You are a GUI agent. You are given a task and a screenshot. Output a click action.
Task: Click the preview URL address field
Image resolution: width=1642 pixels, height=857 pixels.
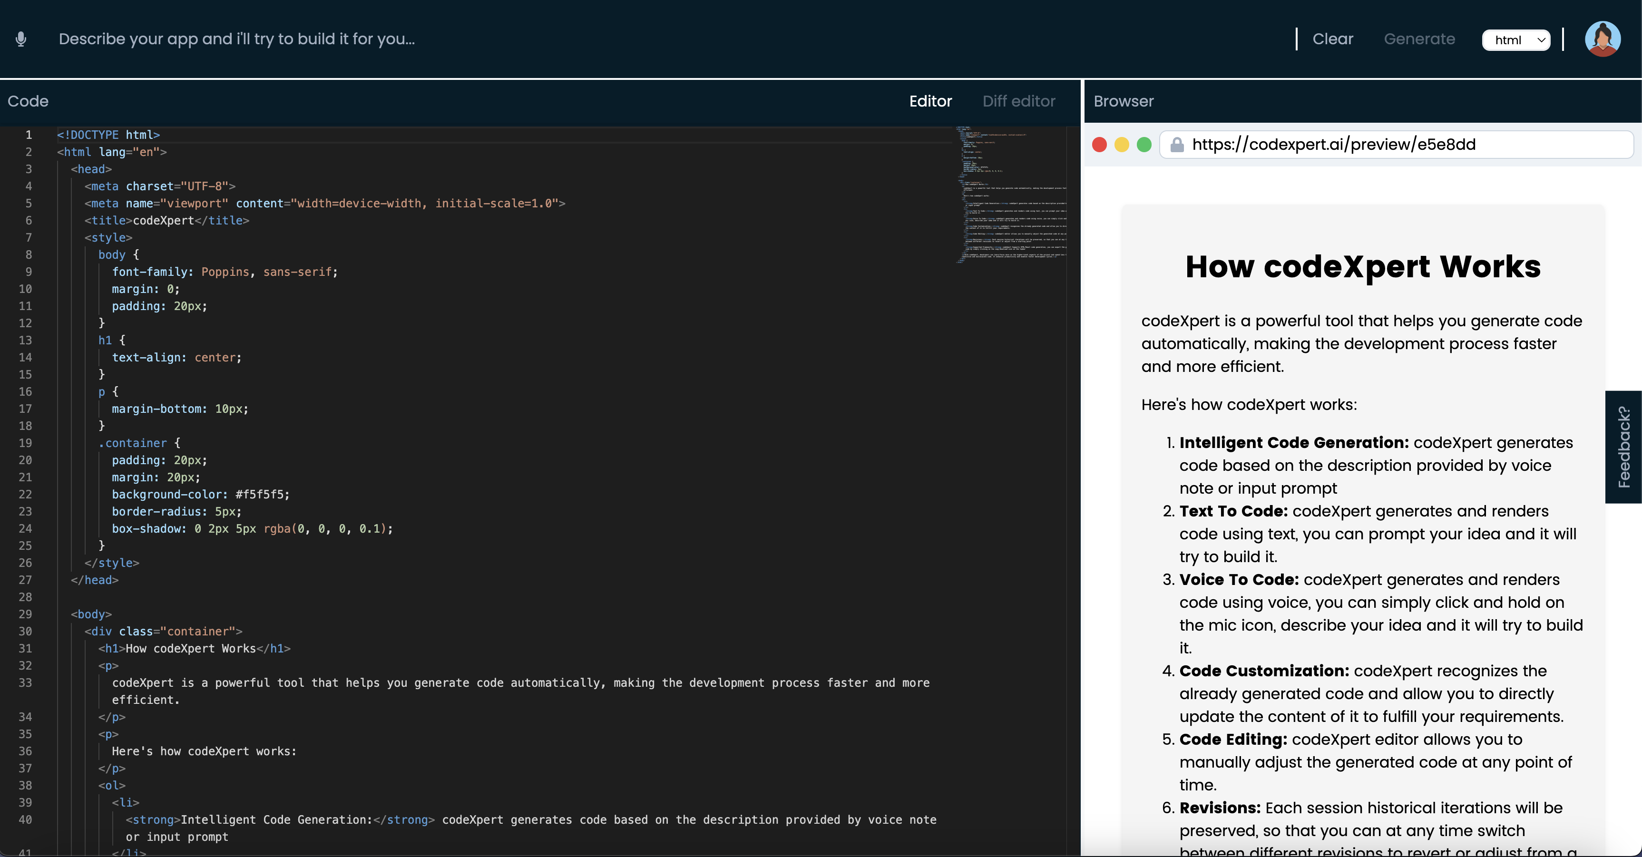click(1396, 145)
